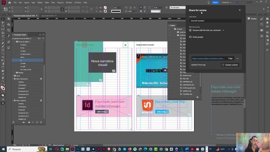Click the Layers icon in the right dock

point(267,22)
